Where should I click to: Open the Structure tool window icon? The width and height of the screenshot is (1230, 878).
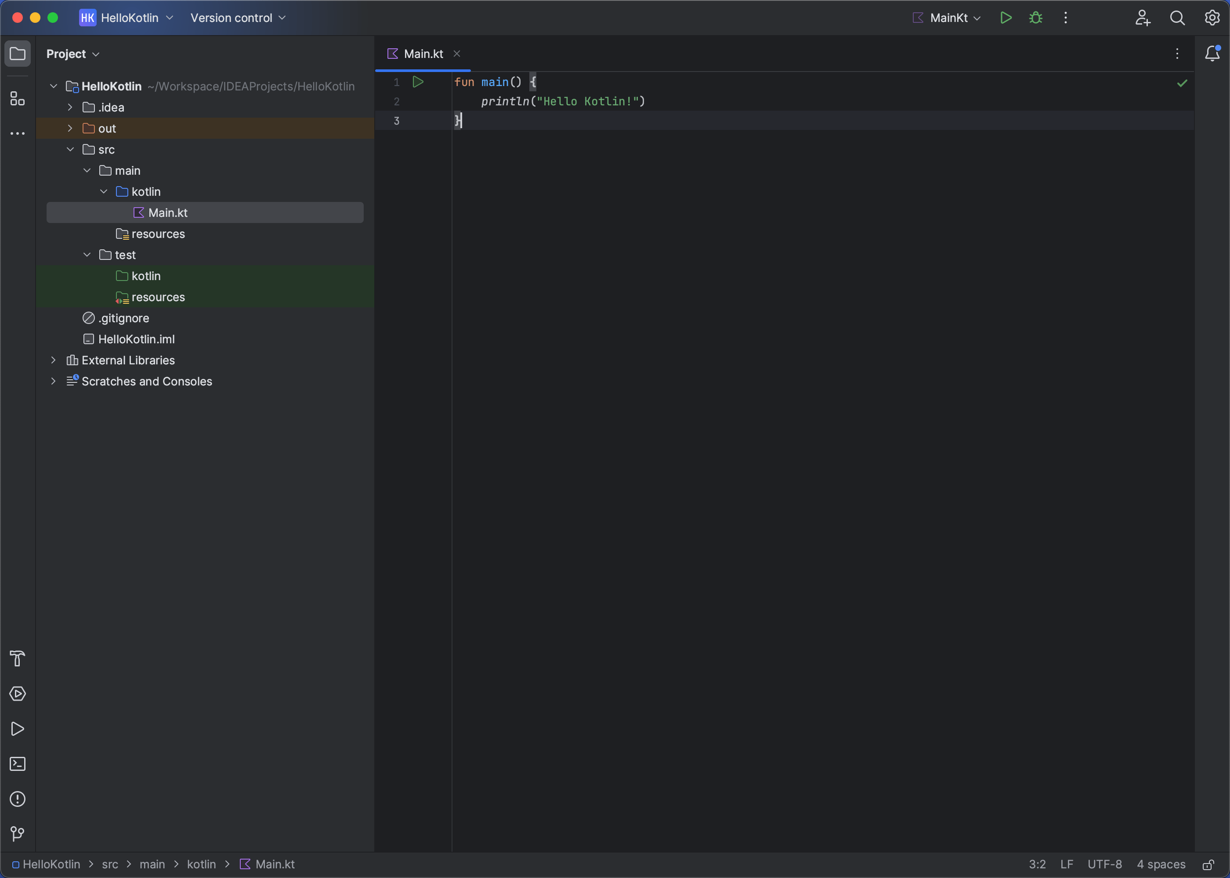tap(17, 98)
